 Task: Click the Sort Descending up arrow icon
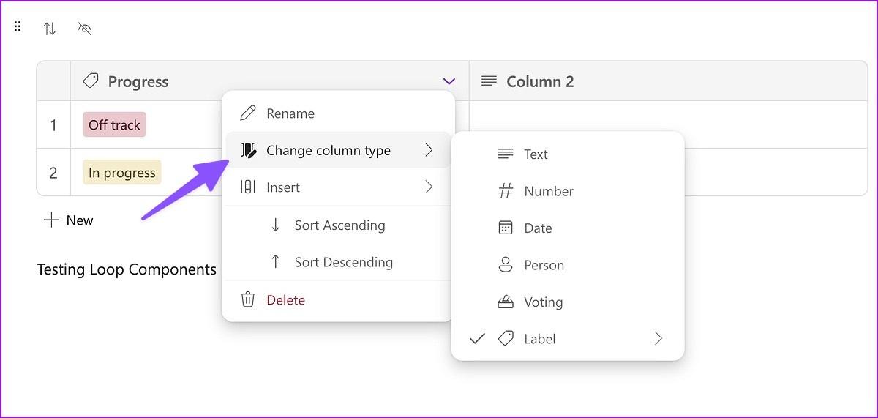[x=275, y=262]
